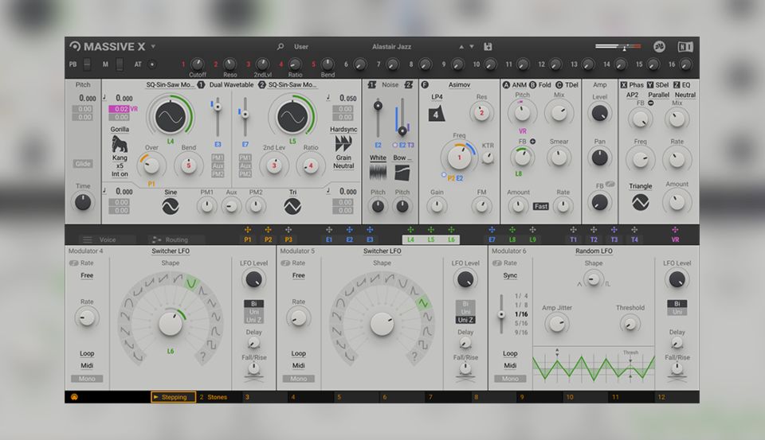Click the White noise waveform thumbnail
The image size is (765, 440).
(378, 171)
